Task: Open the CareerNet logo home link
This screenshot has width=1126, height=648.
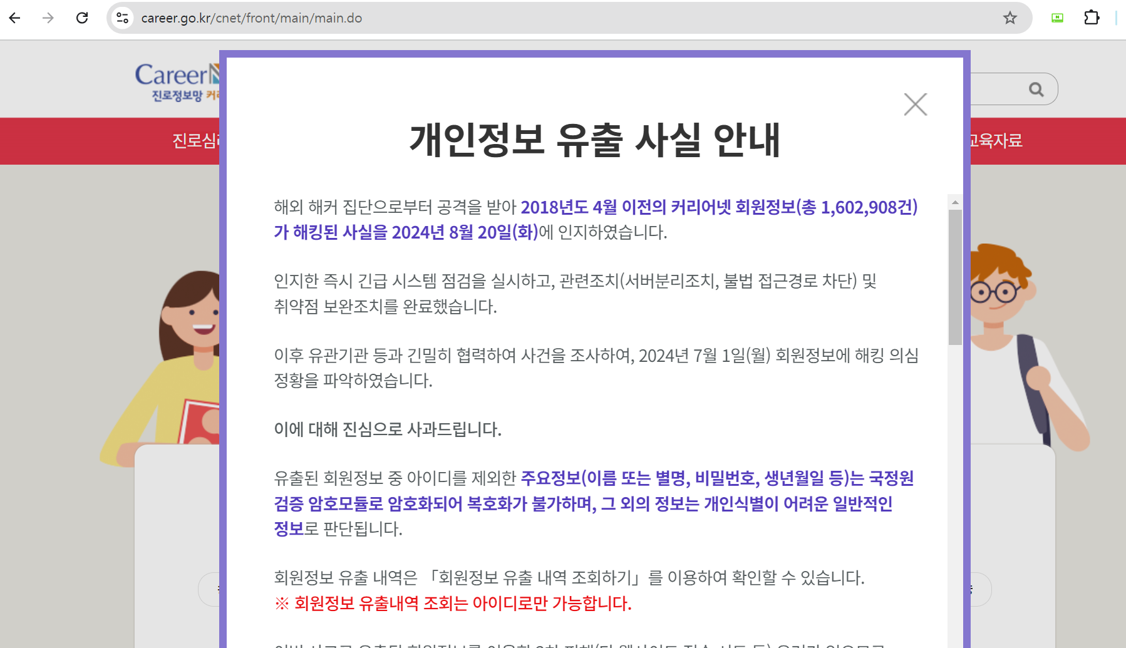Action: point(177,83)
